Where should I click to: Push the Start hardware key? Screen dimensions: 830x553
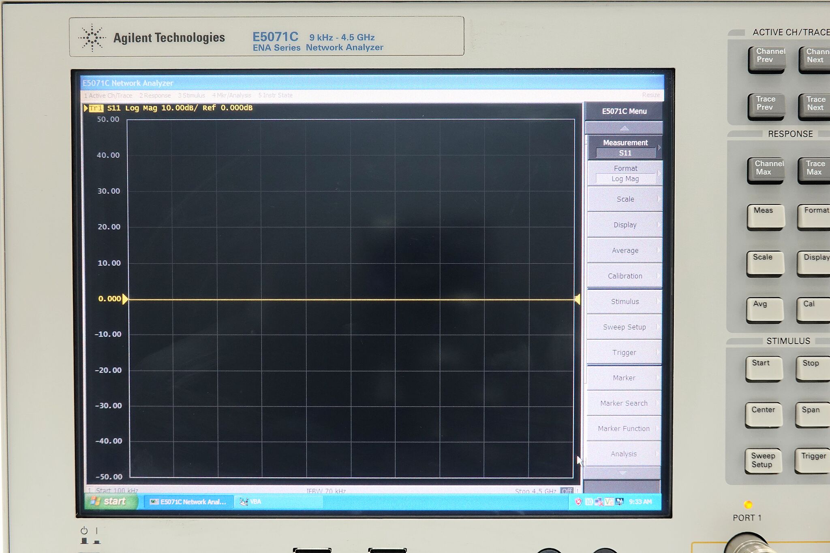click(764, 369)
